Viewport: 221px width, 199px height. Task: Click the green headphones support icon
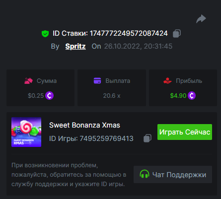click(x=145, y=174)
